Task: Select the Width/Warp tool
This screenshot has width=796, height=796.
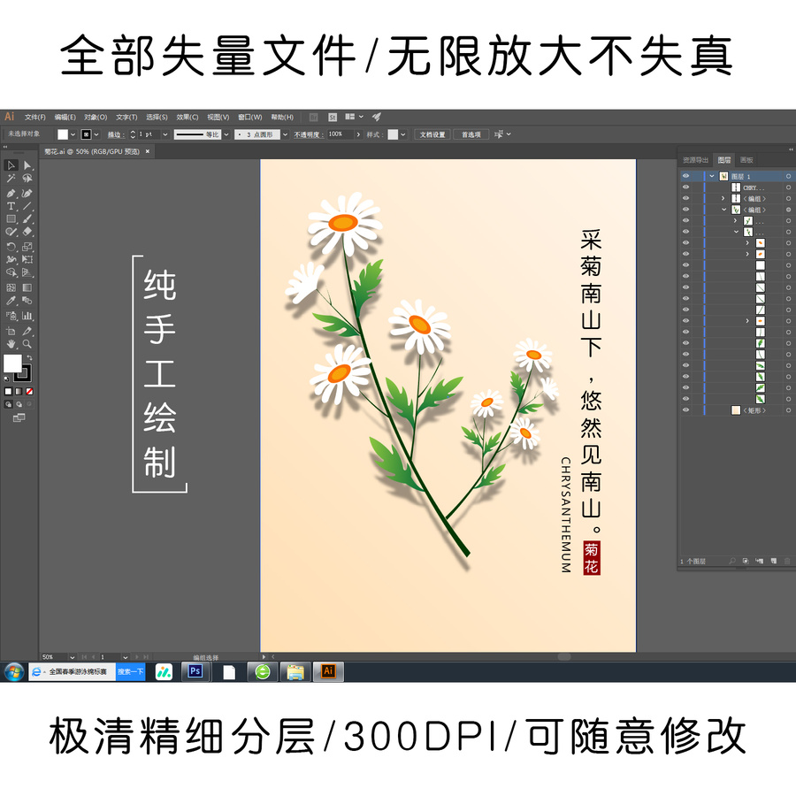Action: pyautogui.click(x=11, y=259)
